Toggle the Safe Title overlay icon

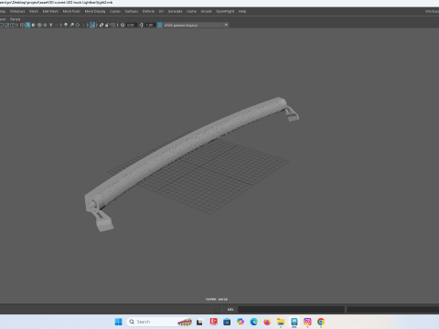point(13,25)
